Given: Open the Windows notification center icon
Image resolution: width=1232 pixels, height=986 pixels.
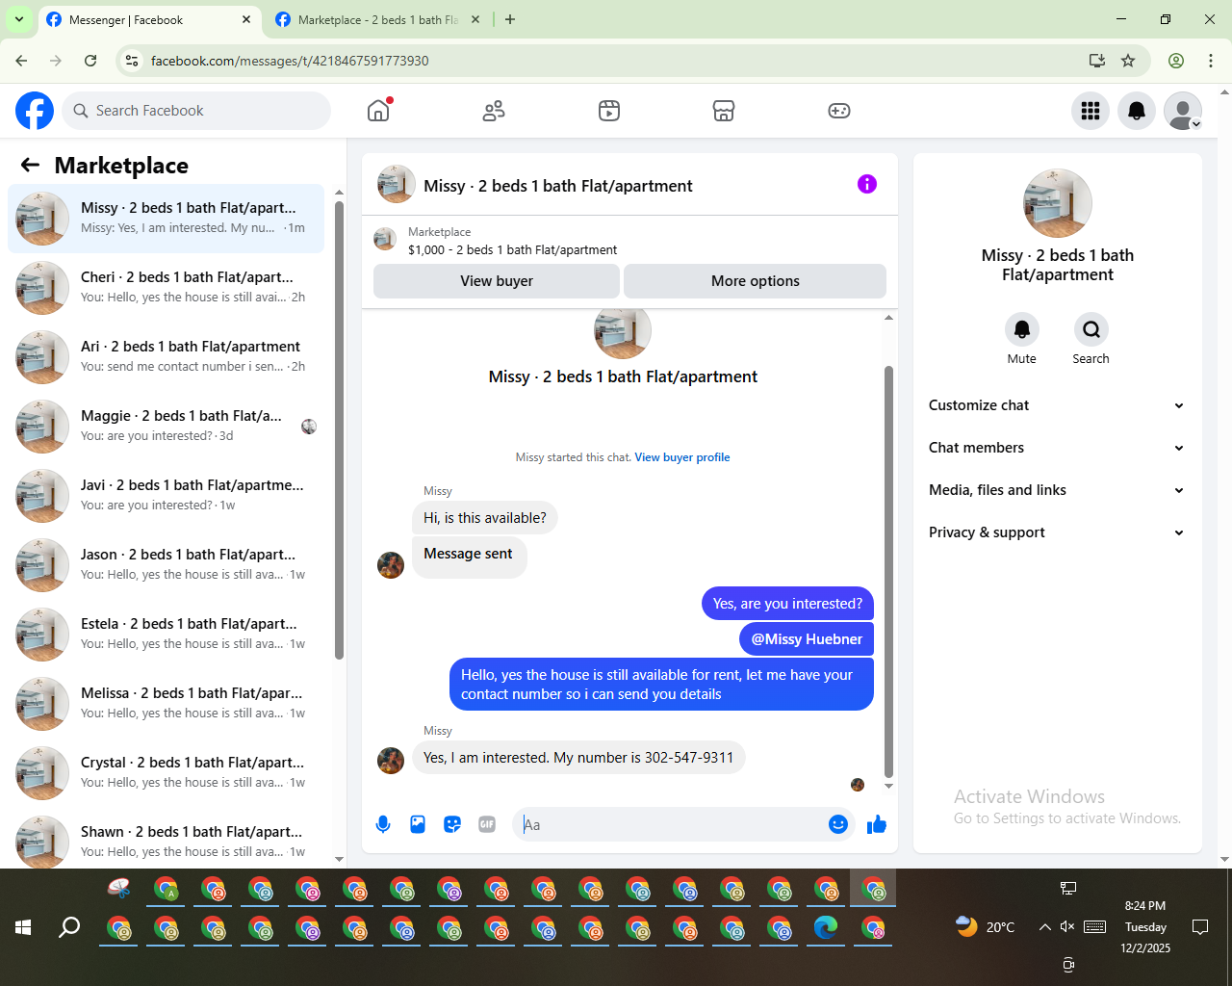Looking at the screenshot, I should (1200, 926).
